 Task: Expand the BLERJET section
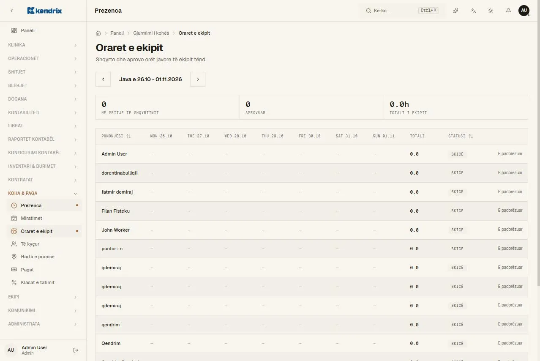pyautogui.click(x=43, y=85)
